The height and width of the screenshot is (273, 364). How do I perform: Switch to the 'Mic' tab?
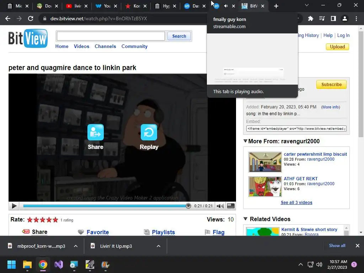[x=18, y=6]
